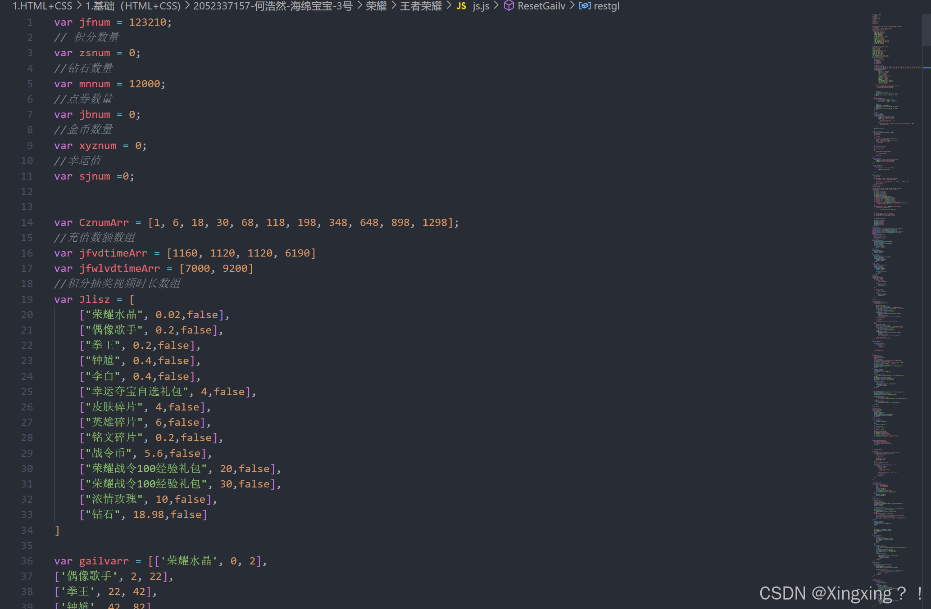Select restgl symbol in breadcrumb
The width and height of the screenshot is (931, 609).
pyautogui.click(x=606, y=6)
